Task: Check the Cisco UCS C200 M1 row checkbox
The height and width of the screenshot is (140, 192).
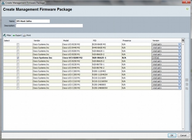Action: 18,71
